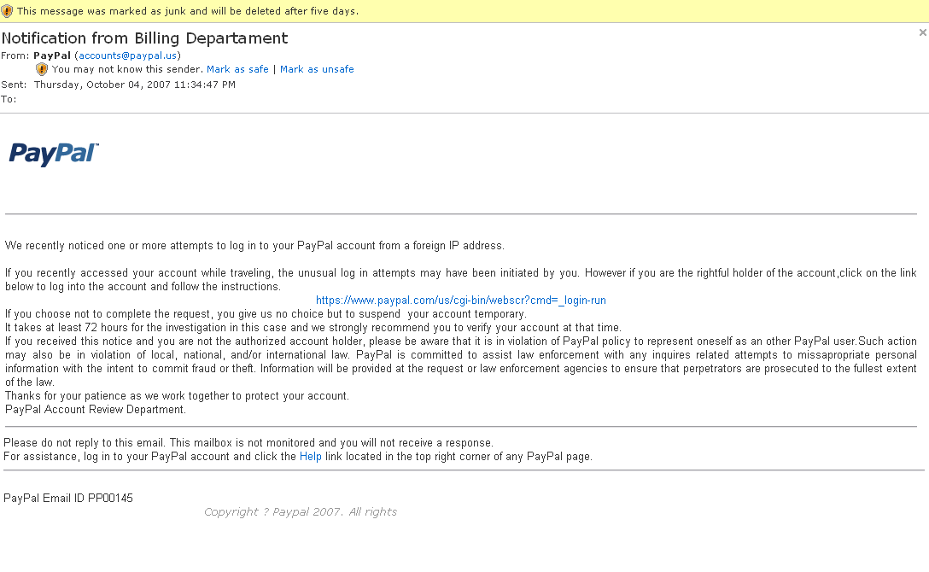Click the PayPal Email ID PP00145 text
The height and width of the screenshot is (572, 929).
point(68,498)
